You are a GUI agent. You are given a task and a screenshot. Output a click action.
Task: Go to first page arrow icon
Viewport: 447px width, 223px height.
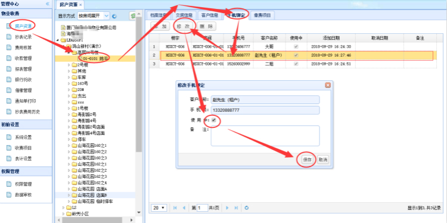pyautogui.click(x=175, y=208)
